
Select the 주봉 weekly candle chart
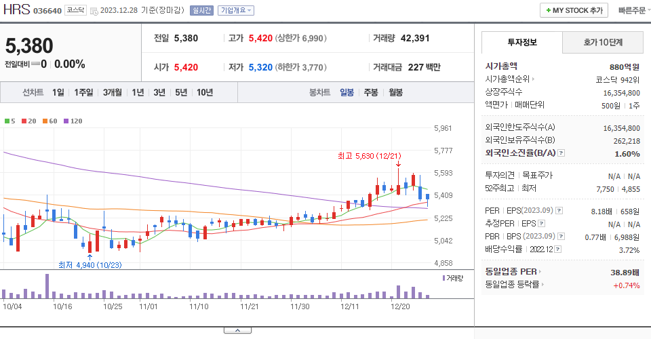371,92
